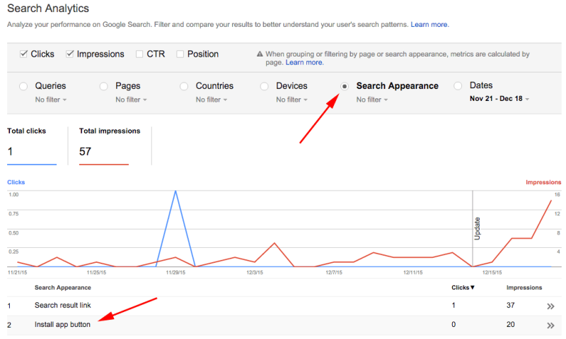Choose the Countries radio button
The image size is (566, 339).
(183, 86)
